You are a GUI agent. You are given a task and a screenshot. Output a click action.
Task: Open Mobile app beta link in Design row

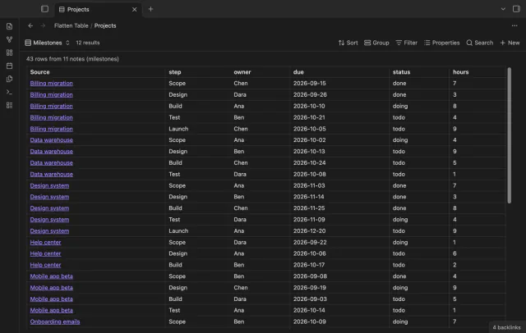pyautogui.click(x=51, y=288)
